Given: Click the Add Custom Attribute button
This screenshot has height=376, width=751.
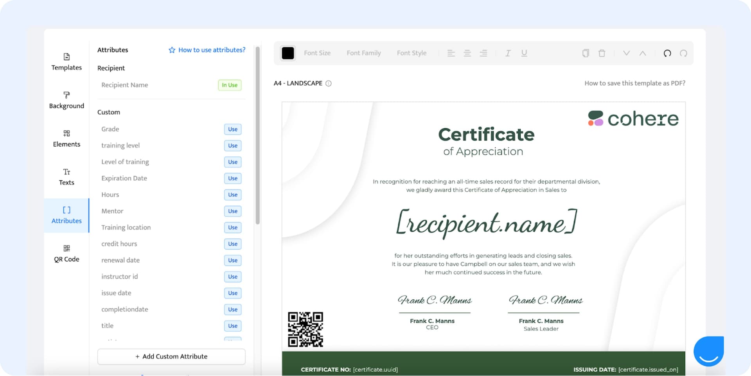Looking at the screenshot, I should click(x=171, y=356).
